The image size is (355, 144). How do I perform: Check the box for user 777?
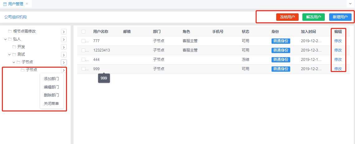pos(83,41)
